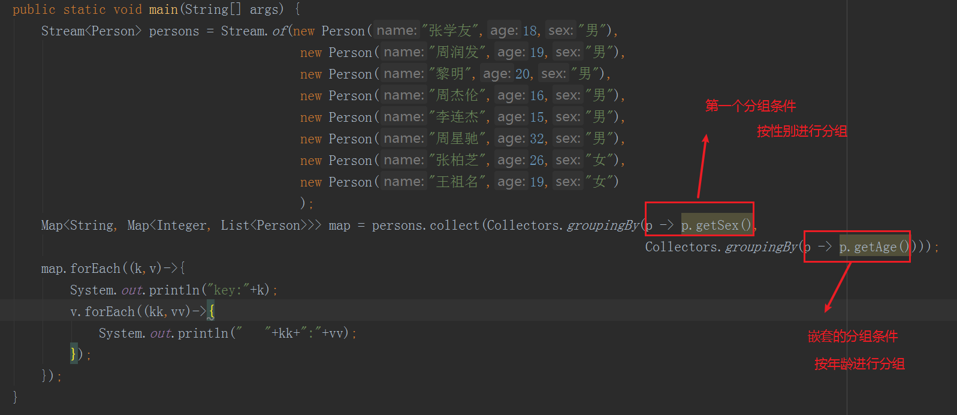Click the println with +kk+":"+vv
The image size is (957, 415).
[x=228, y=333]
